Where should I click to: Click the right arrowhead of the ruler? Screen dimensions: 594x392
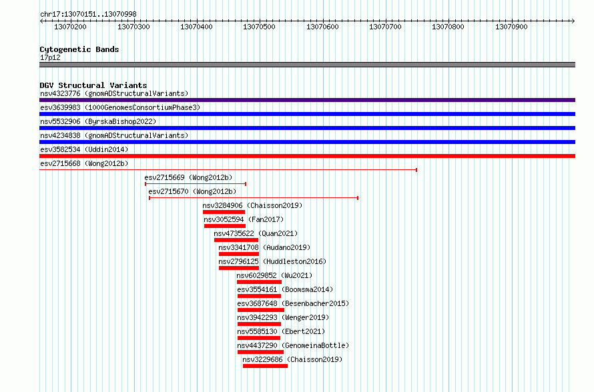(573, 21)
